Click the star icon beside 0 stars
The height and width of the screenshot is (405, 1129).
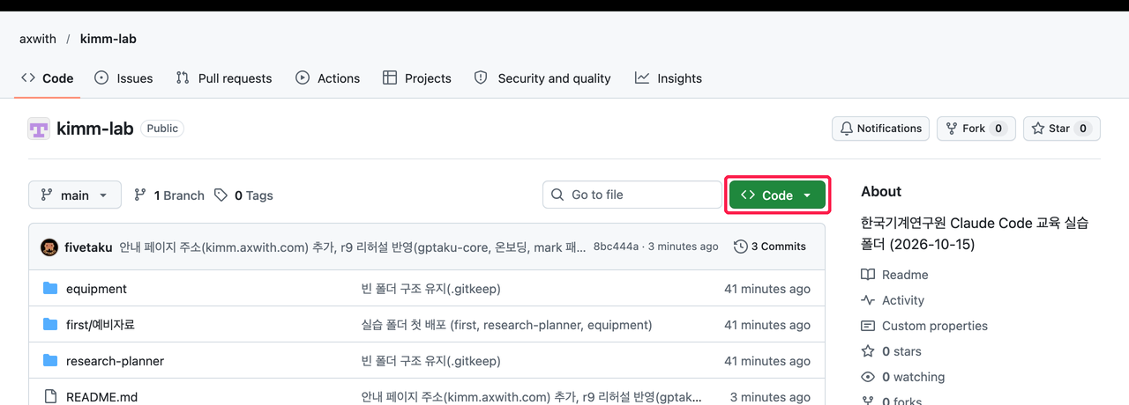tap(868, 351)
